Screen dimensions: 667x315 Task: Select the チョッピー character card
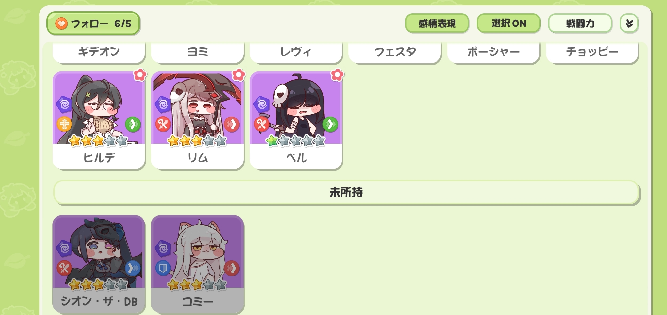click(x=592, y=52)
